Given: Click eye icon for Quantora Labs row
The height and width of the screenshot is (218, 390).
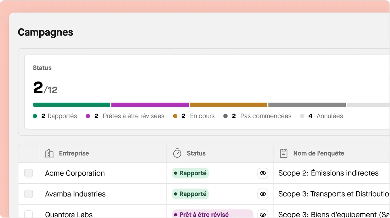Looking at the screenshot, I should click(x=263, y=214).
